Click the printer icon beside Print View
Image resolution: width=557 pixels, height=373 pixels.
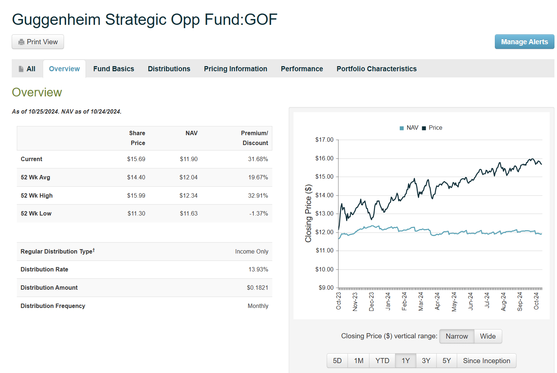point(22,42)
